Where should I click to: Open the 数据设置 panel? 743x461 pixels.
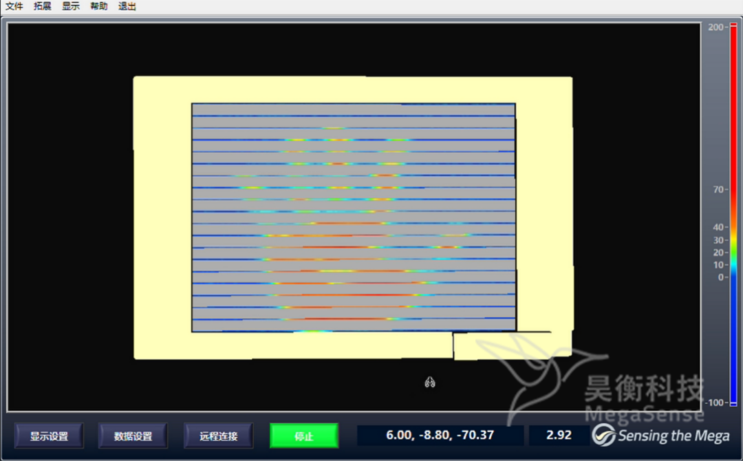132,435
